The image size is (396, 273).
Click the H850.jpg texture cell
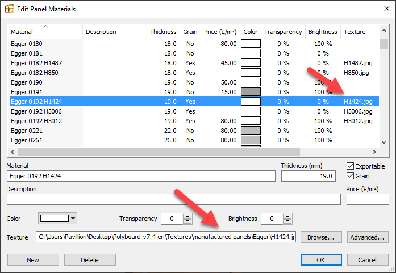tap(356, 73)
